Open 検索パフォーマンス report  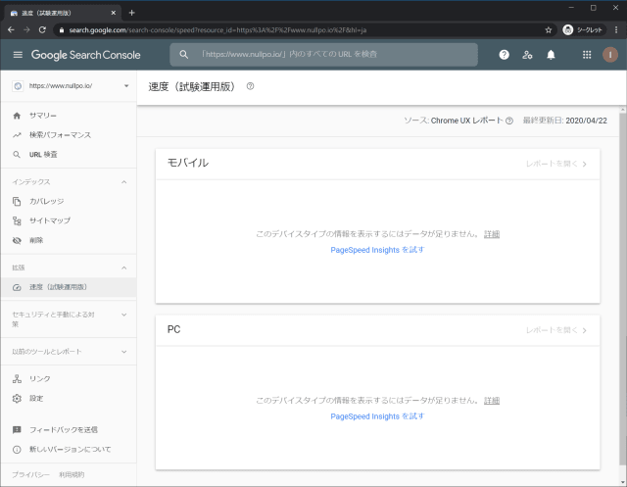(x=68, y=135)
